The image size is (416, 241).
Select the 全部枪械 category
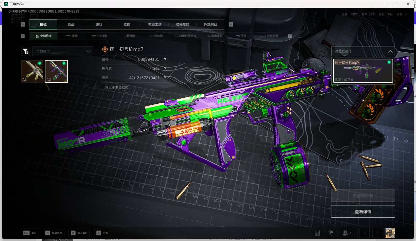click(x=44, y=36)
